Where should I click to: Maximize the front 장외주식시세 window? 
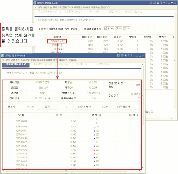(140, 55)
